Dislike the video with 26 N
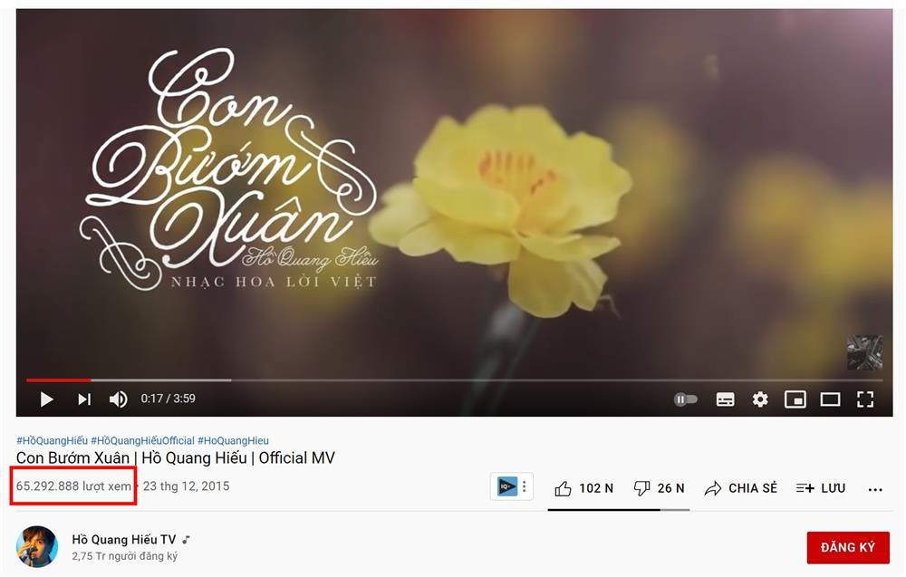 point(660,488)
